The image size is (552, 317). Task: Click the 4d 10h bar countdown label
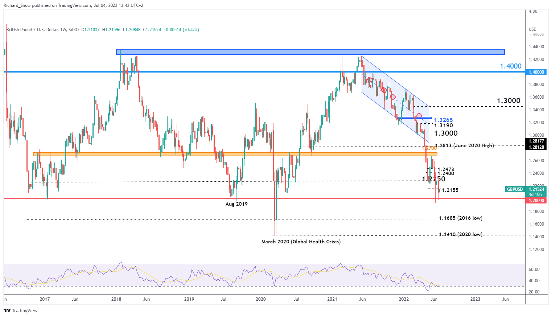tap(536, 194)
